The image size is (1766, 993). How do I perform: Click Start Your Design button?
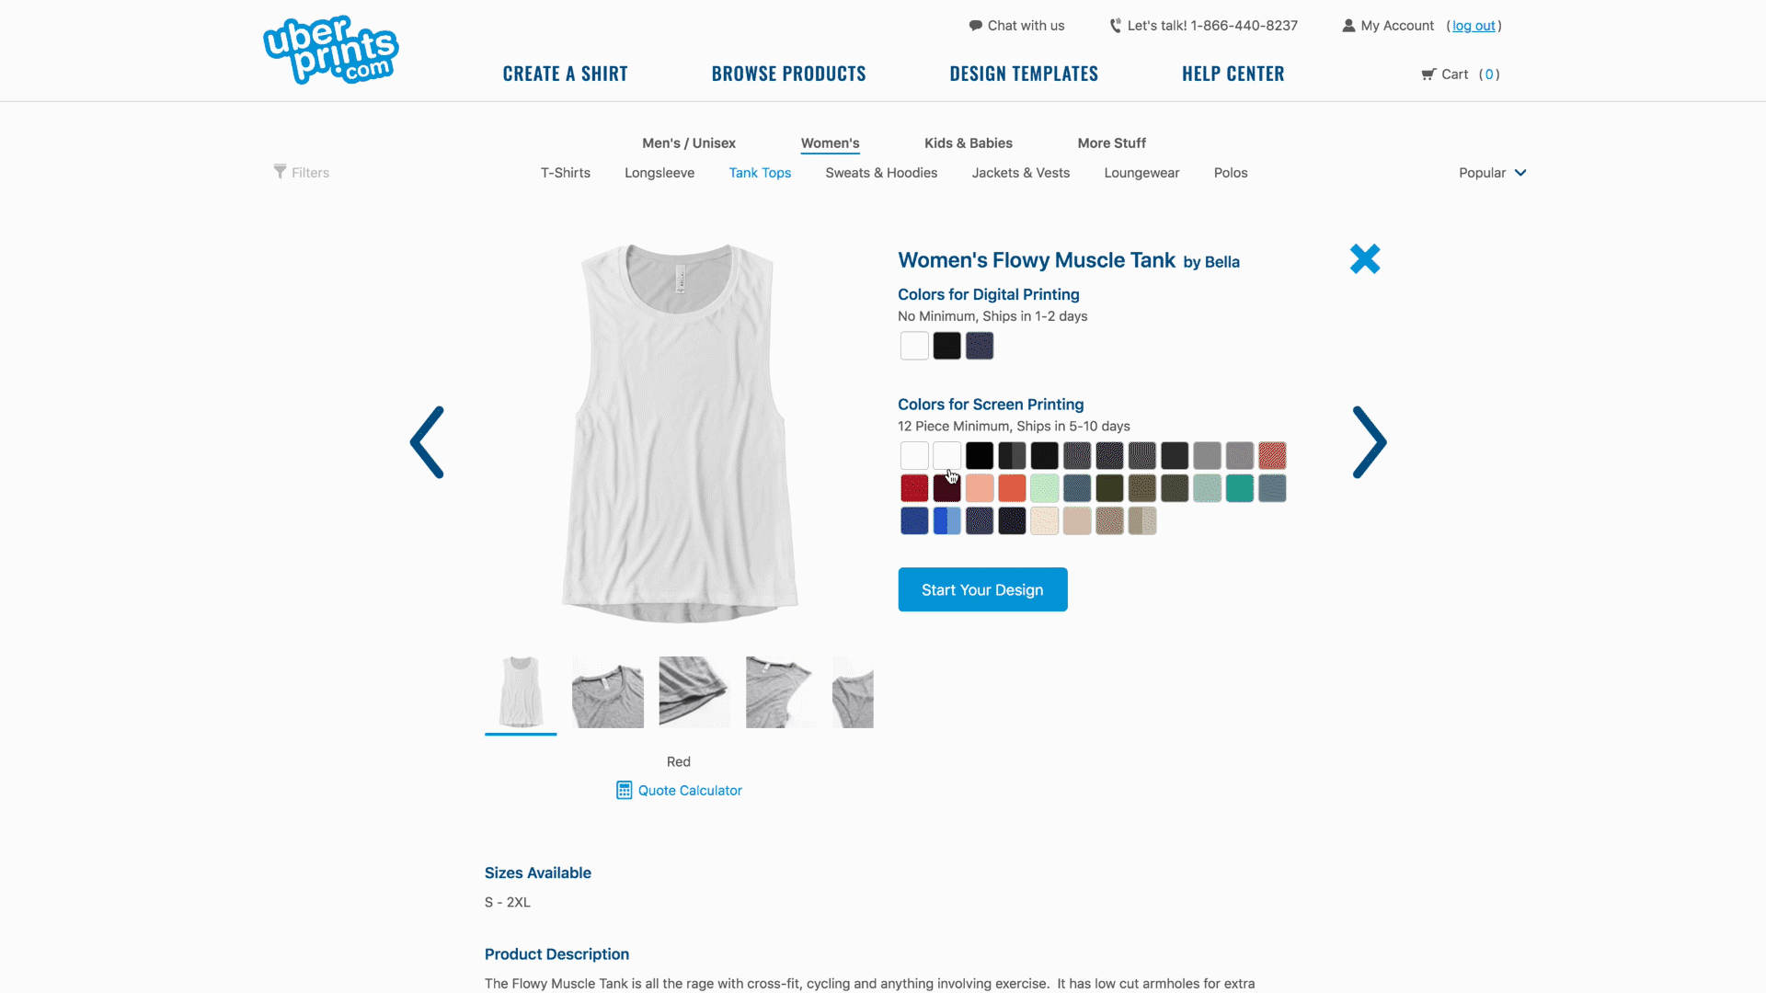pos(982,589)
